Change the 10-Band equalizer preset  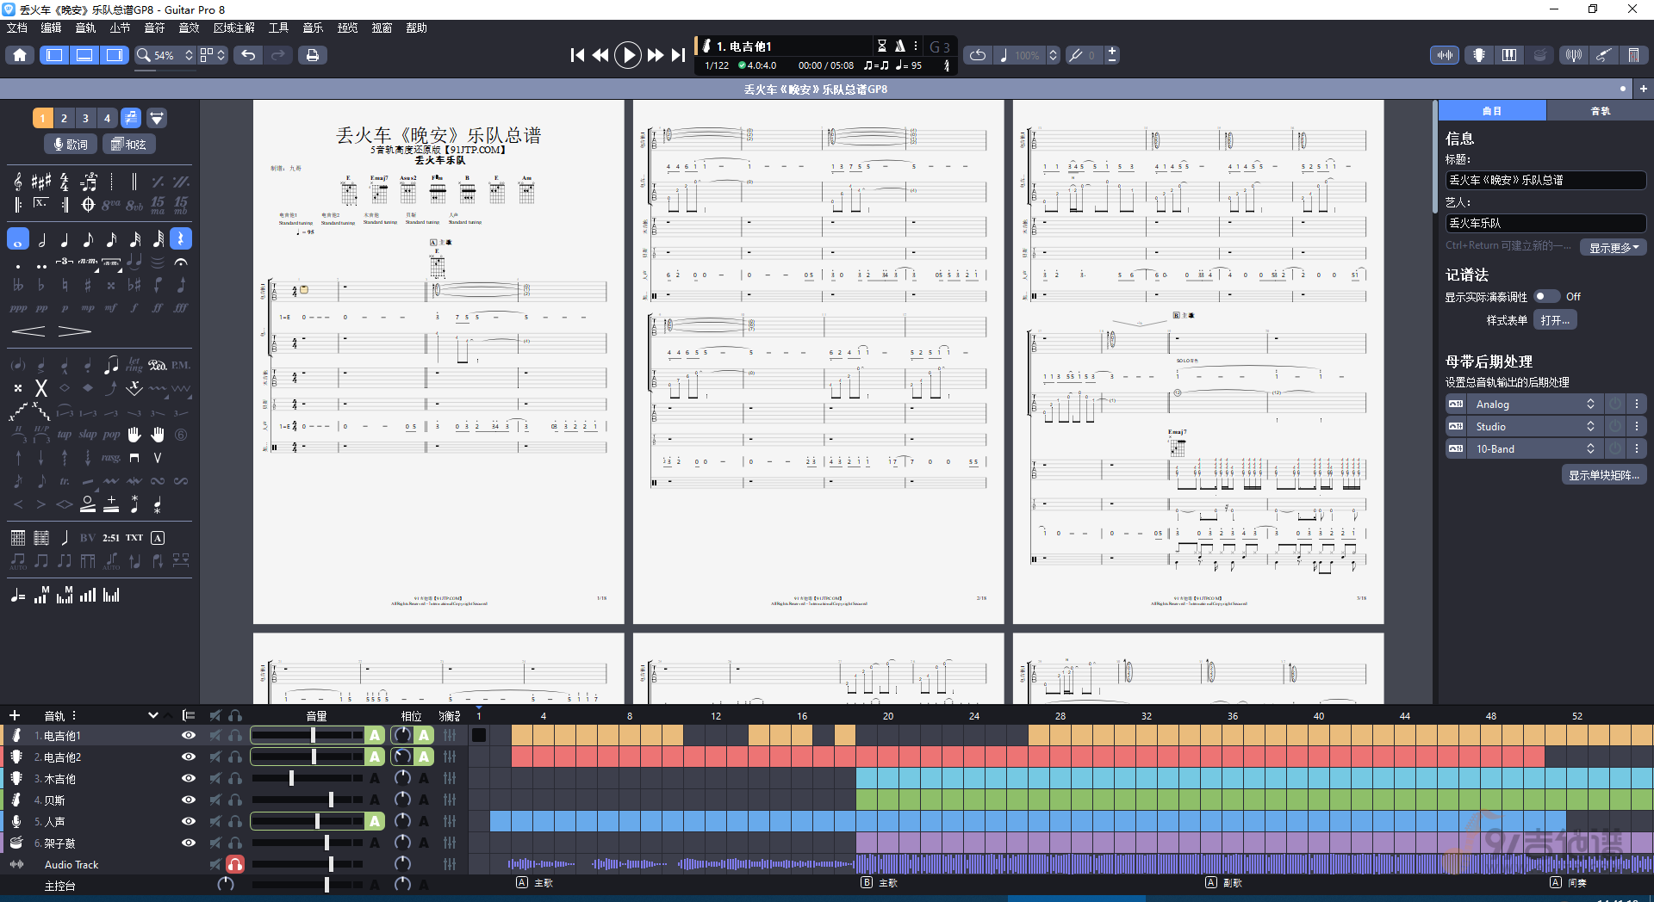coord(1534,449)
